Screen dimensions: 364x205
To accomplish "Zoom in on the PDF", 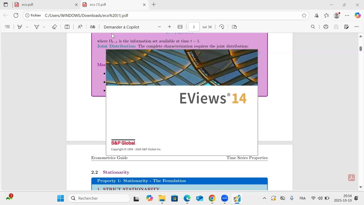I will 169,27.
